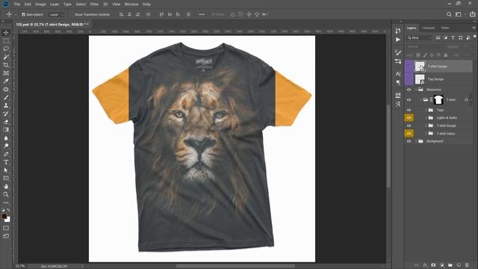Open the workspace switcher icon
The height and width of the screenshot is (269, 478).
pyautogui.click(x=458, y=14)
